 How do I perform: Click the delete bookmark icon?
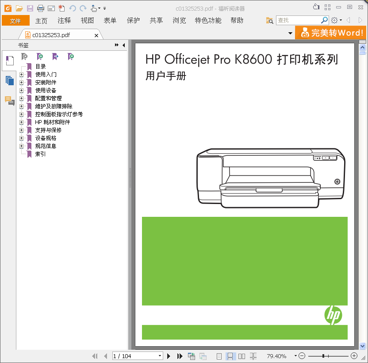point(24,57)
